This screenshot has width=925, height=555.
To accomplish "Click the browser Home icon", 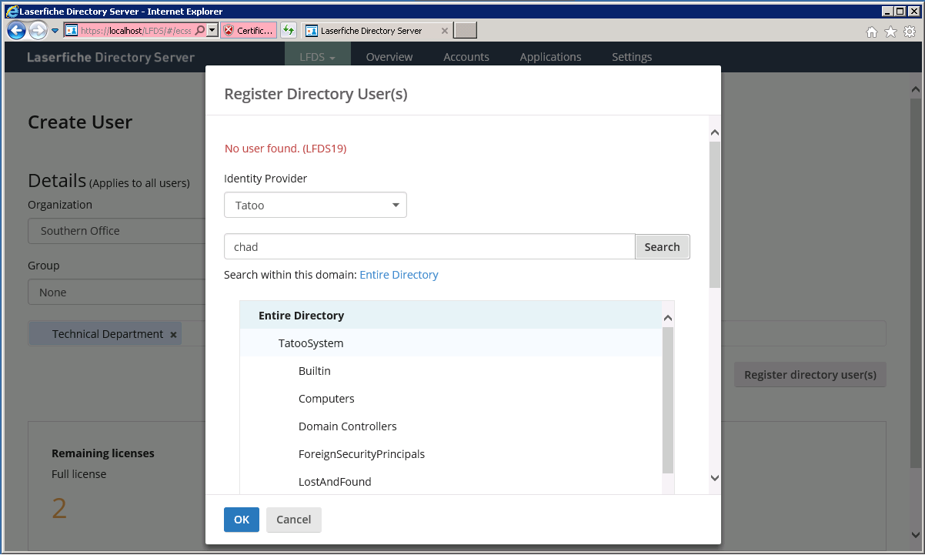I will coord(872,32).
